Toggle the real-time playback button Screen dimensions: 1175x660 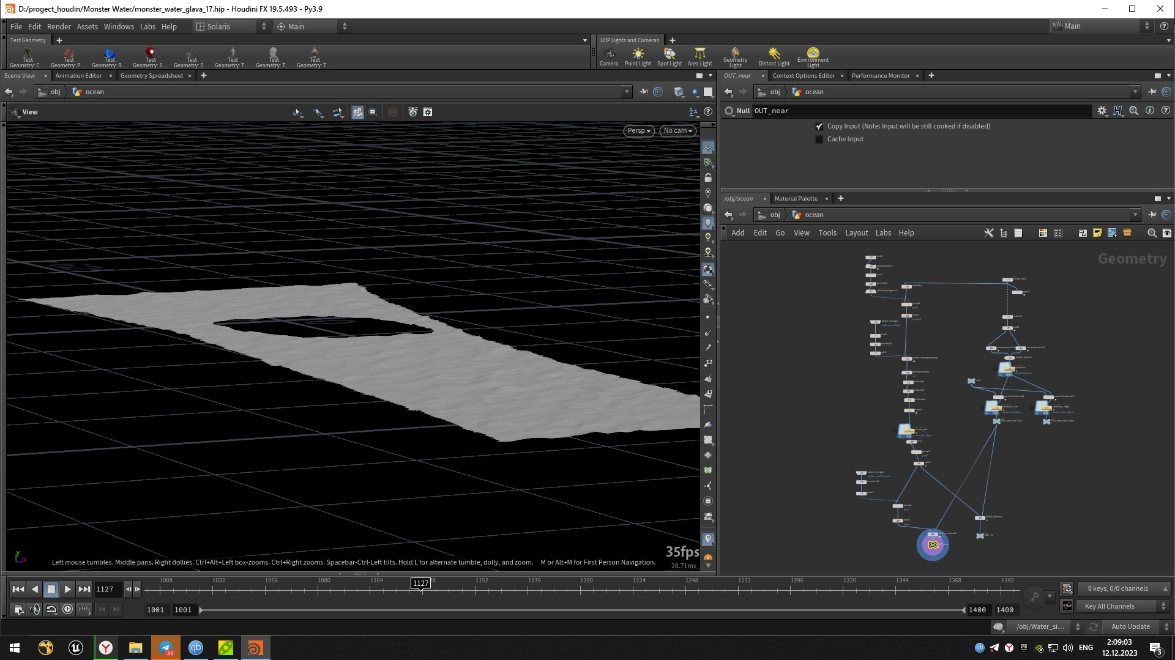(x=67, y=609)
